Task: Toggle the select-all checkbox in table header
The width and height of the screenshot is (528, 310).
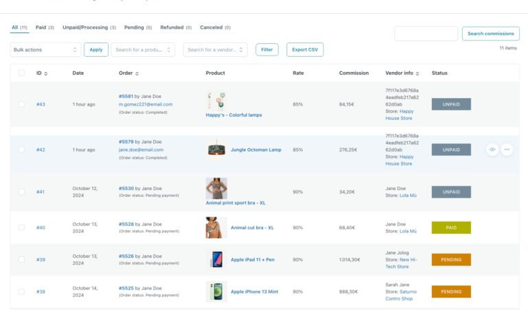Action: (22, 73)
